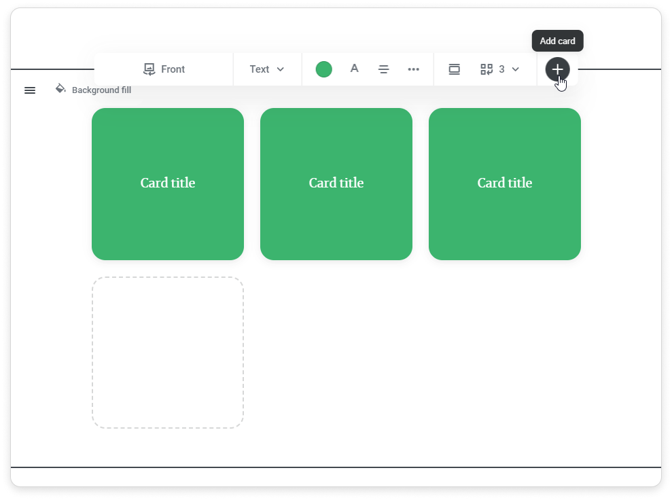The image size is (672, 500).
Task: Click the card layout icon
Action: [x=455, y=69]
